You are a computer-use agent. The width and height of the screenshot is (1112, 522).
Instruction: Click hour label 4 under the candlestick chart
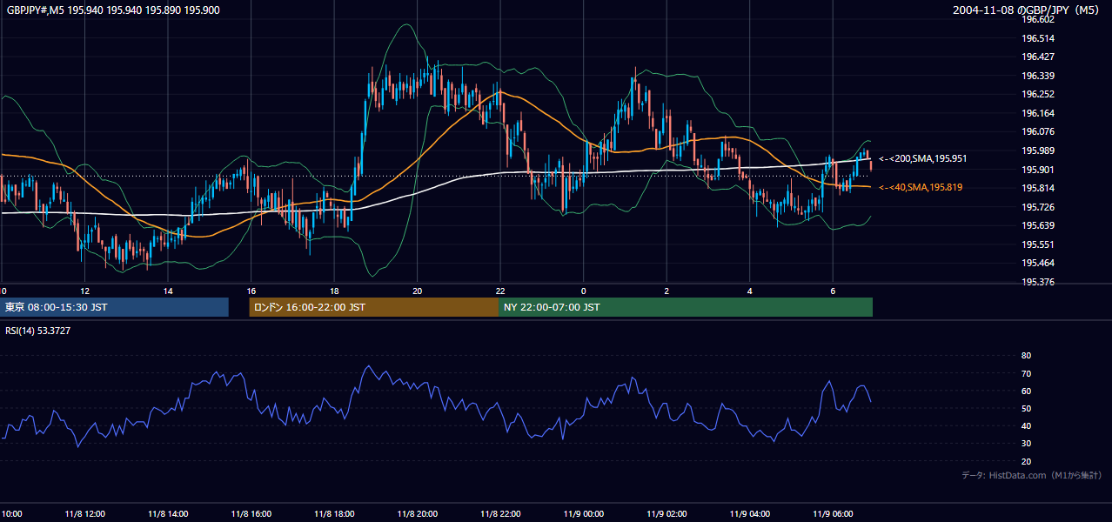(749, 291)
